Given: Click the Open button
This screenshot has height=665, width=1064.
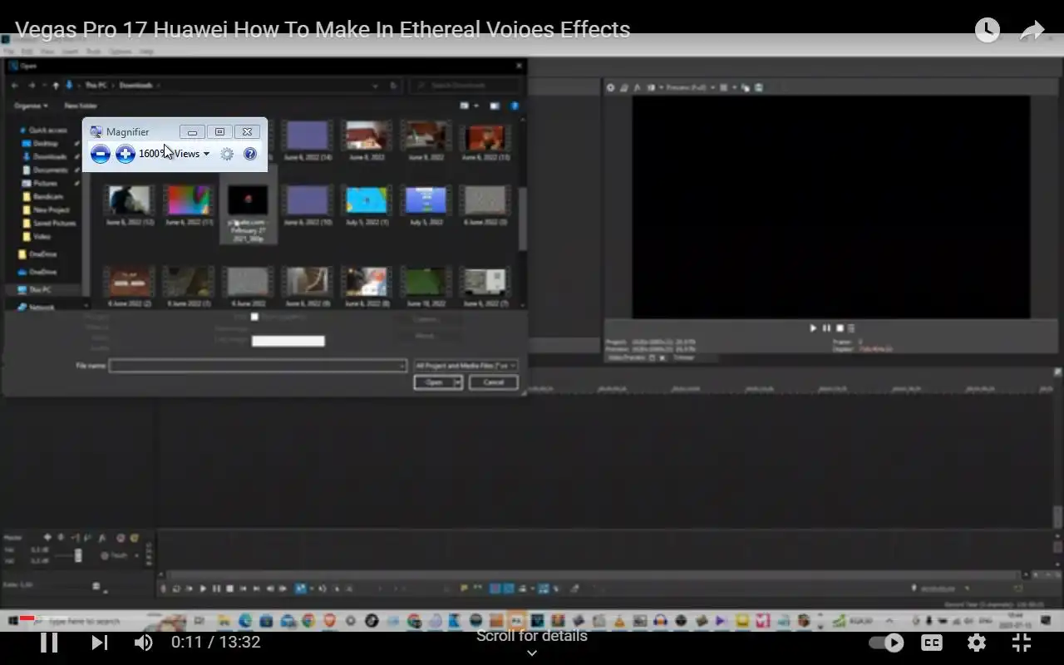Looking at the screenshot, I should click(433, 382).
